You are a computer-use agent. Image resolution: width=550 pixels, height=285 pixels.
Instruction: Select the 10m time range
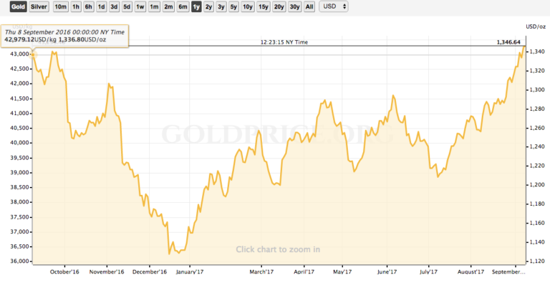[60, 6]
